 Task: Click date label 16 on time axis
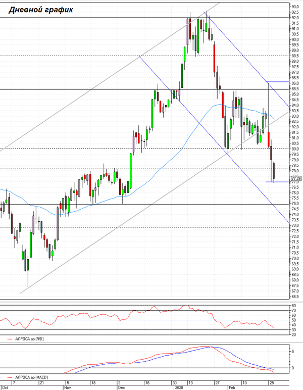tap(147, 383)
